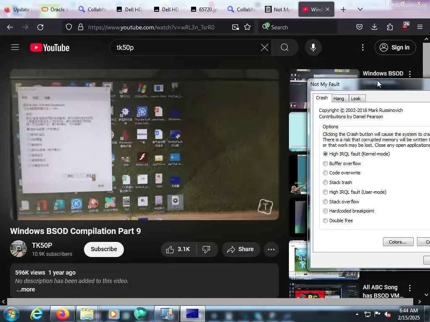This screenshot has height=322, width=430.
Task: Switch to the Hang tab
Action: click(x=339, y=99)
